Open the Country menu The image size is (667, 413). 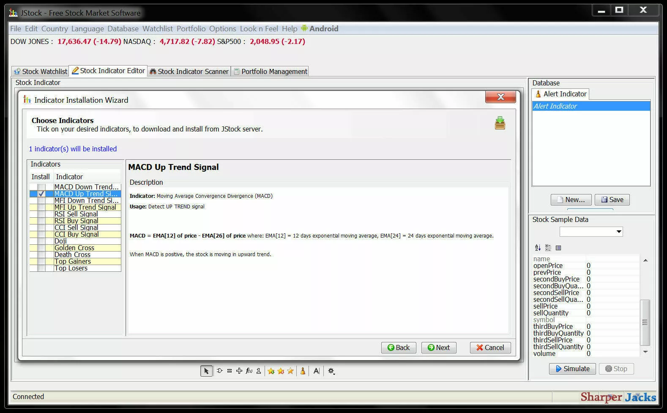pos(55,29)
